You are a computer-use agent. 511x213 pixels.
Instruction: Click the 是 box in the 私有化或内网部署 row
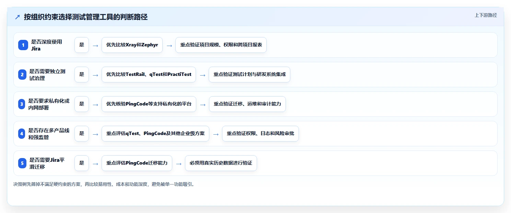pos(82,104)
